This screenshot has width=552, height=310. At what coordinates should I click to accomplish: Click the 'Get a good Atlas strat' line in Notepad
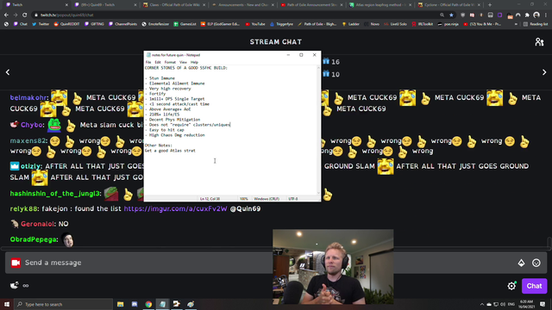coord(170,151)
